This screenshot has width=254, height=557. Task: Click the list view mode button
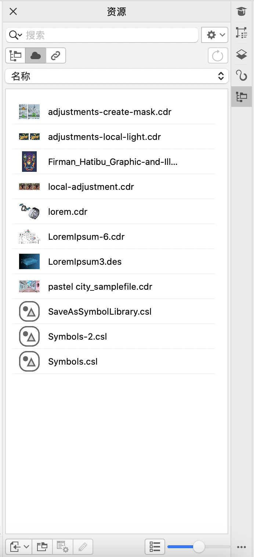(155, 547)
